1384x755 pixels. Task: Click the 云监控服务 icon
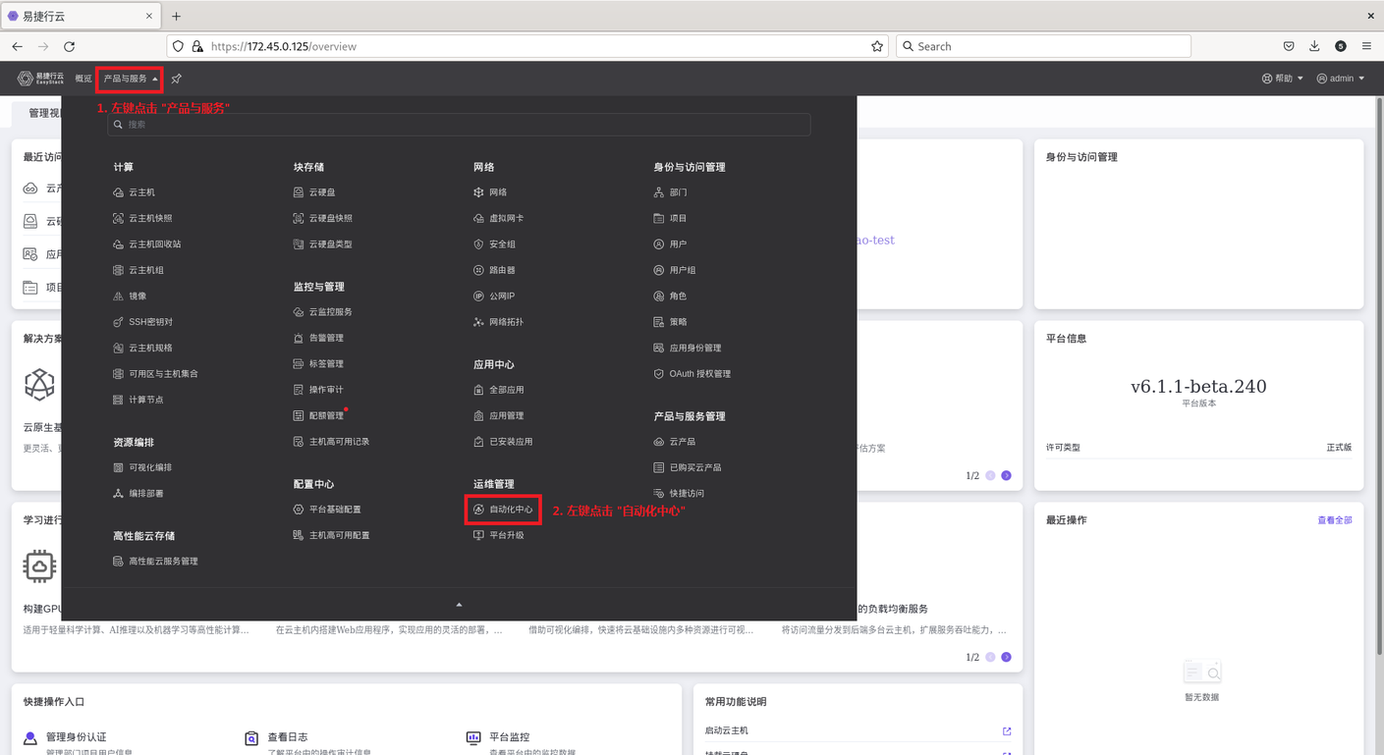(299, 312)
